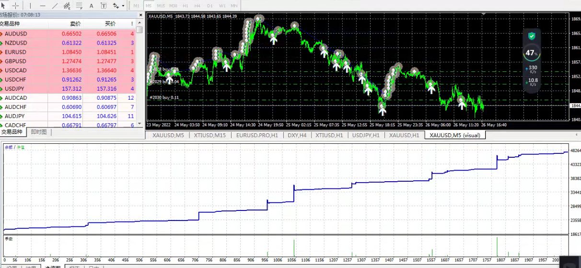Select the text label (T) tool
Viewport: 581px width, 268px height.
tap(104, 5)
